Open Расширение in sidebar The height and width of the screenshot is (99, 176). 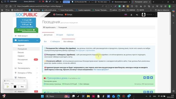(23, 60)
